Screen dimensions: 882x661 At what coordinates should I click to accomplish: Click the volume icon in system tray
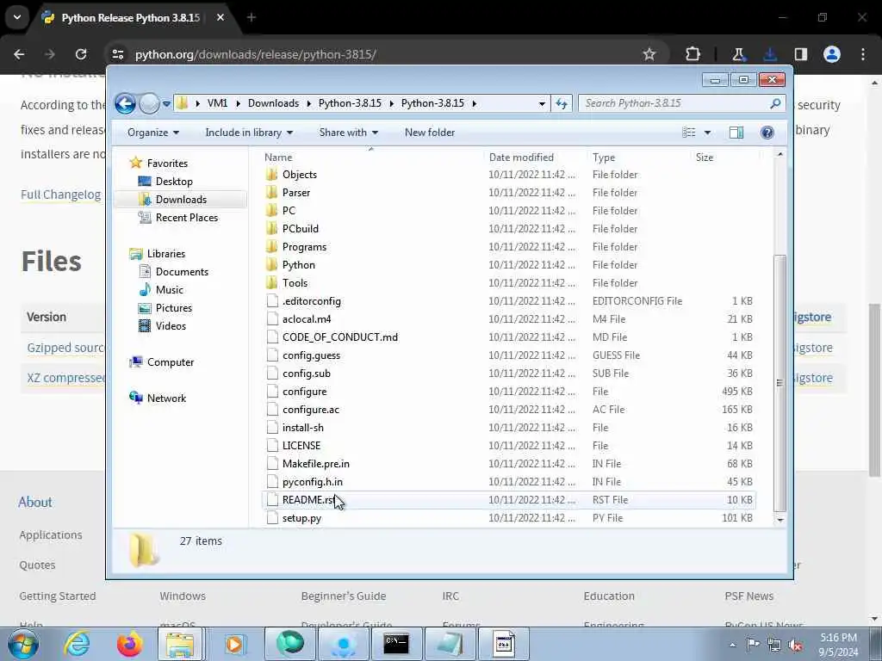(795, 645)
